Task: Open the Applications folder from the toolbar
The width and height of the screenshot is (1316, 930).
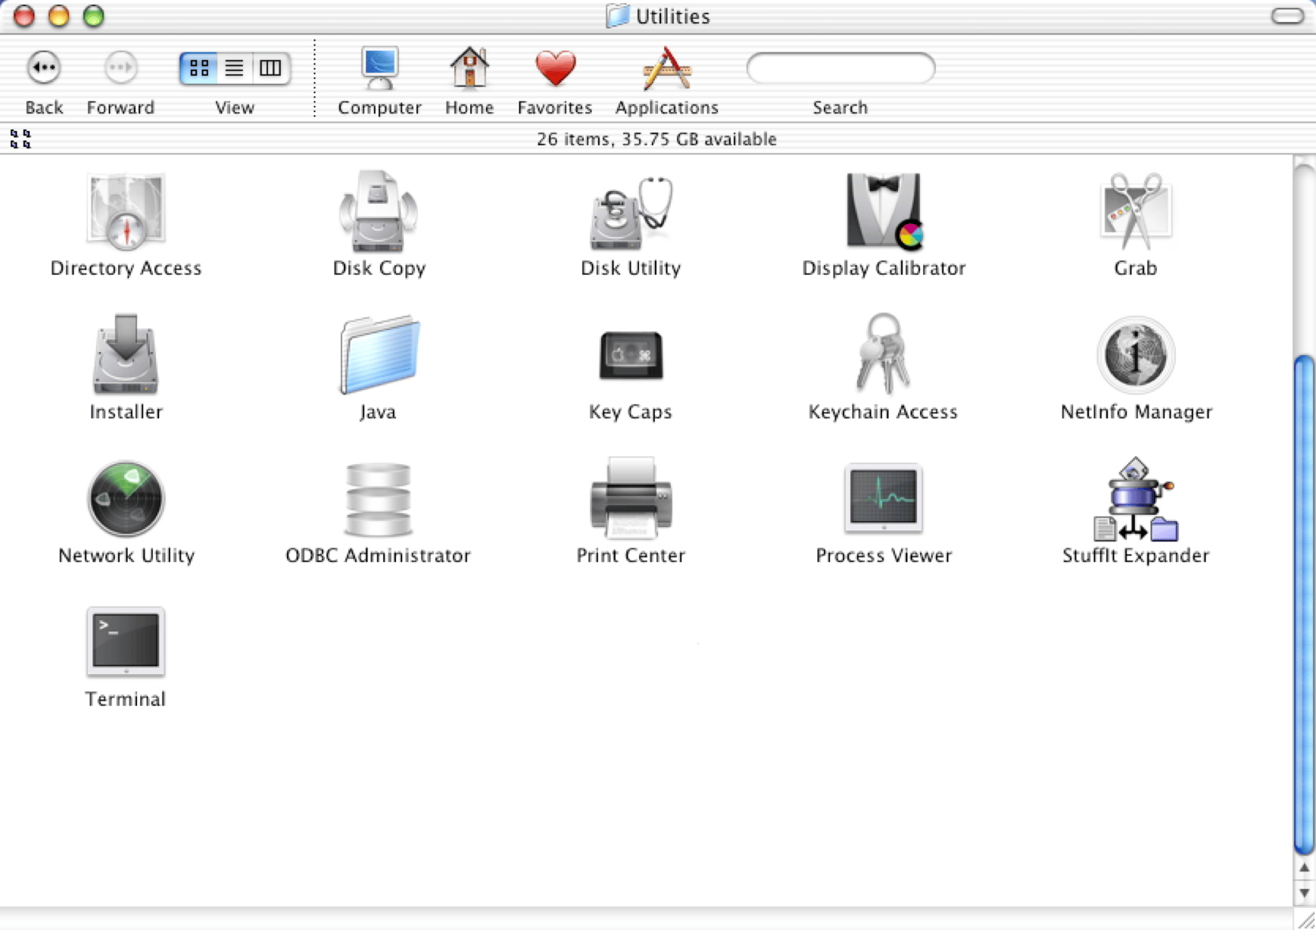Action: click(666, 68)
